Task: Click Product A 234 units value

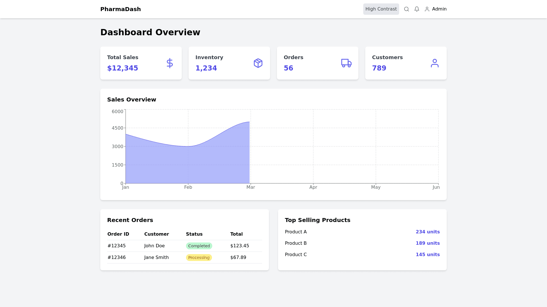Action: point(428,232)
